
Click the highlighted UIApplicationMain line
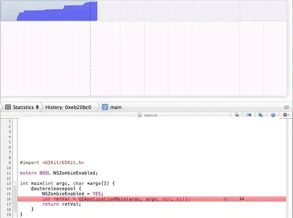pyautogui.click(x=152, y=199)
